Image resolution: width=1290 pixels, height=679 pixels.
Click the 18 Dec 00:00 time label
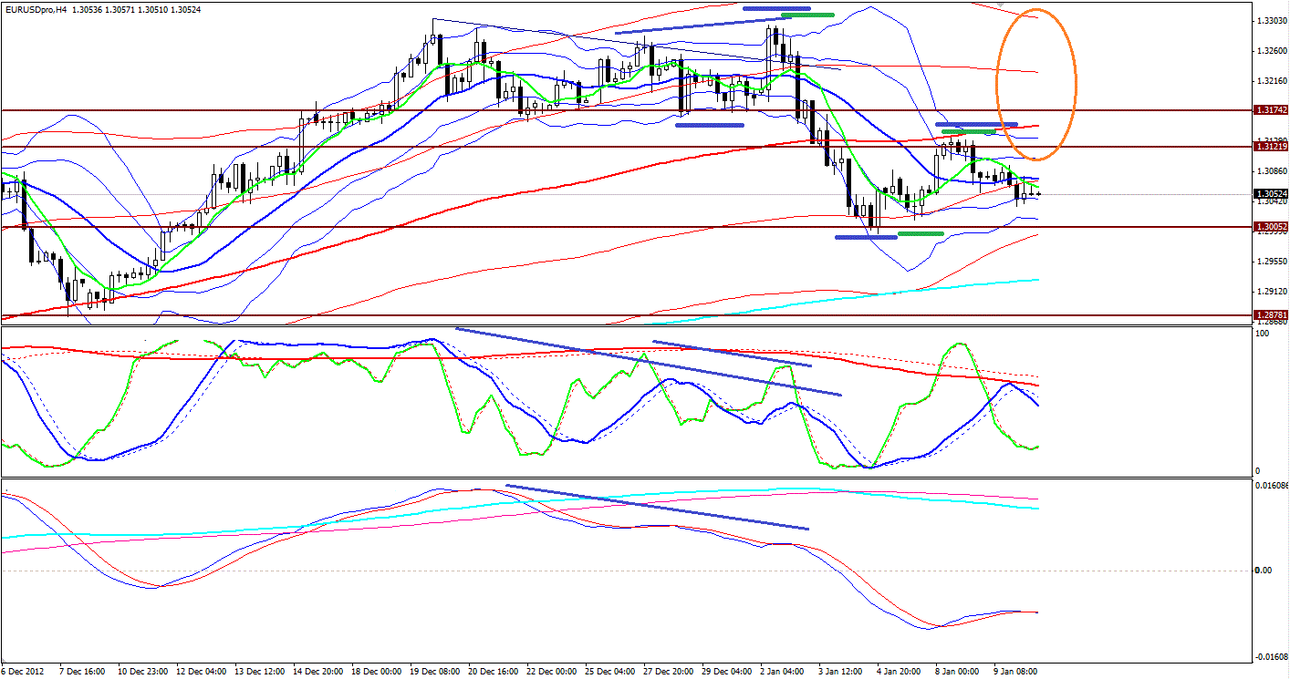click(376, 671)
